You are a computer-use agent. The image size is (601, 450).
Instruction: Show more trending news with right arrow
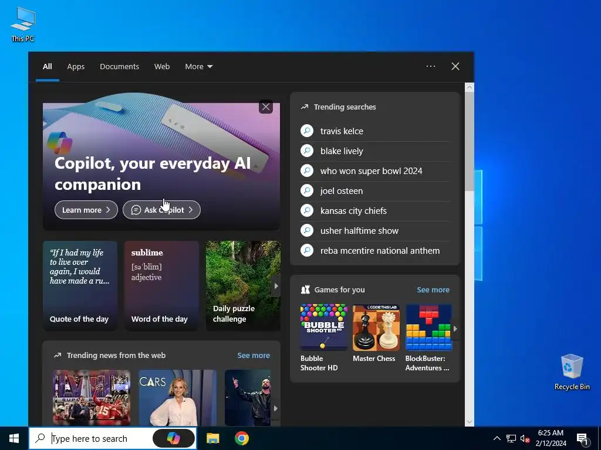pyautogui.click(x=276, y=408)
